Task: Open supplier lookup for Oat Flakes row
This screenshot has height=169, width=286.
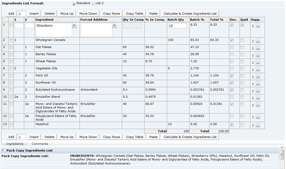Action: [x=258, y=48]
